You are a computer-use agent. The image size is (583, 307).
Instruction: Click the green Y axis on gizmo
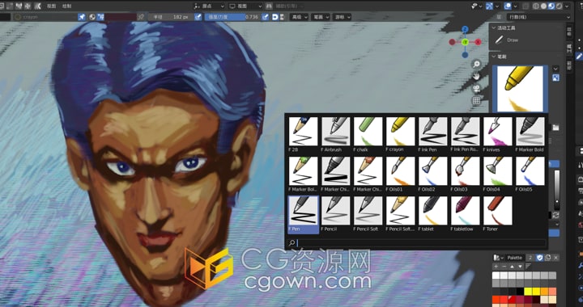[465, 42]
